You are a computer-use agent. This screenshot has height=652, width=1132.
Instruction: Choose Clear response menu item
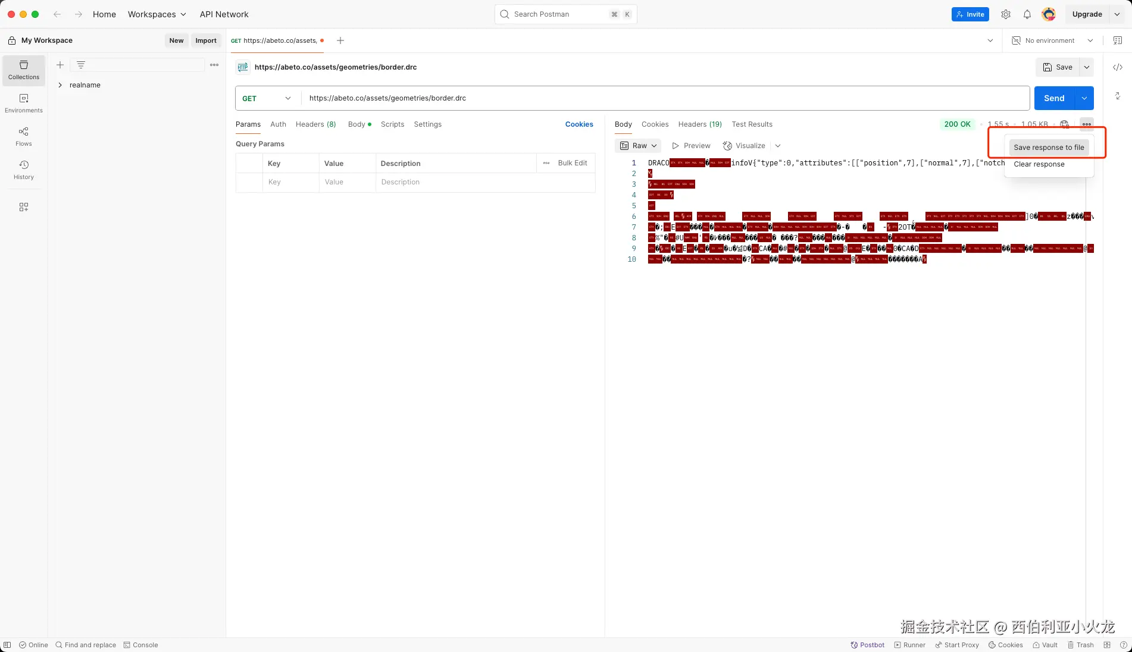click(x=1039, y=164)
